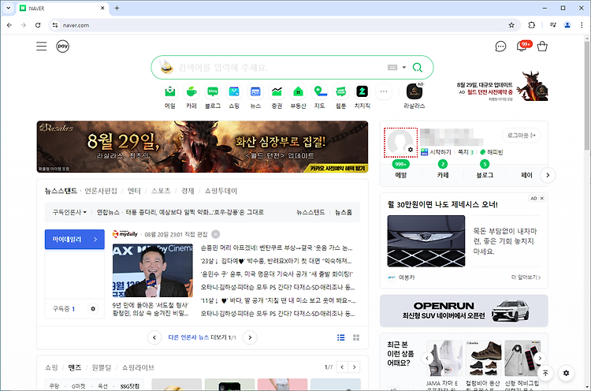The height and width of the screenshot is (391, 591).
Task: Open the 마이데일리 press button
Action: [x=75, y=240]
